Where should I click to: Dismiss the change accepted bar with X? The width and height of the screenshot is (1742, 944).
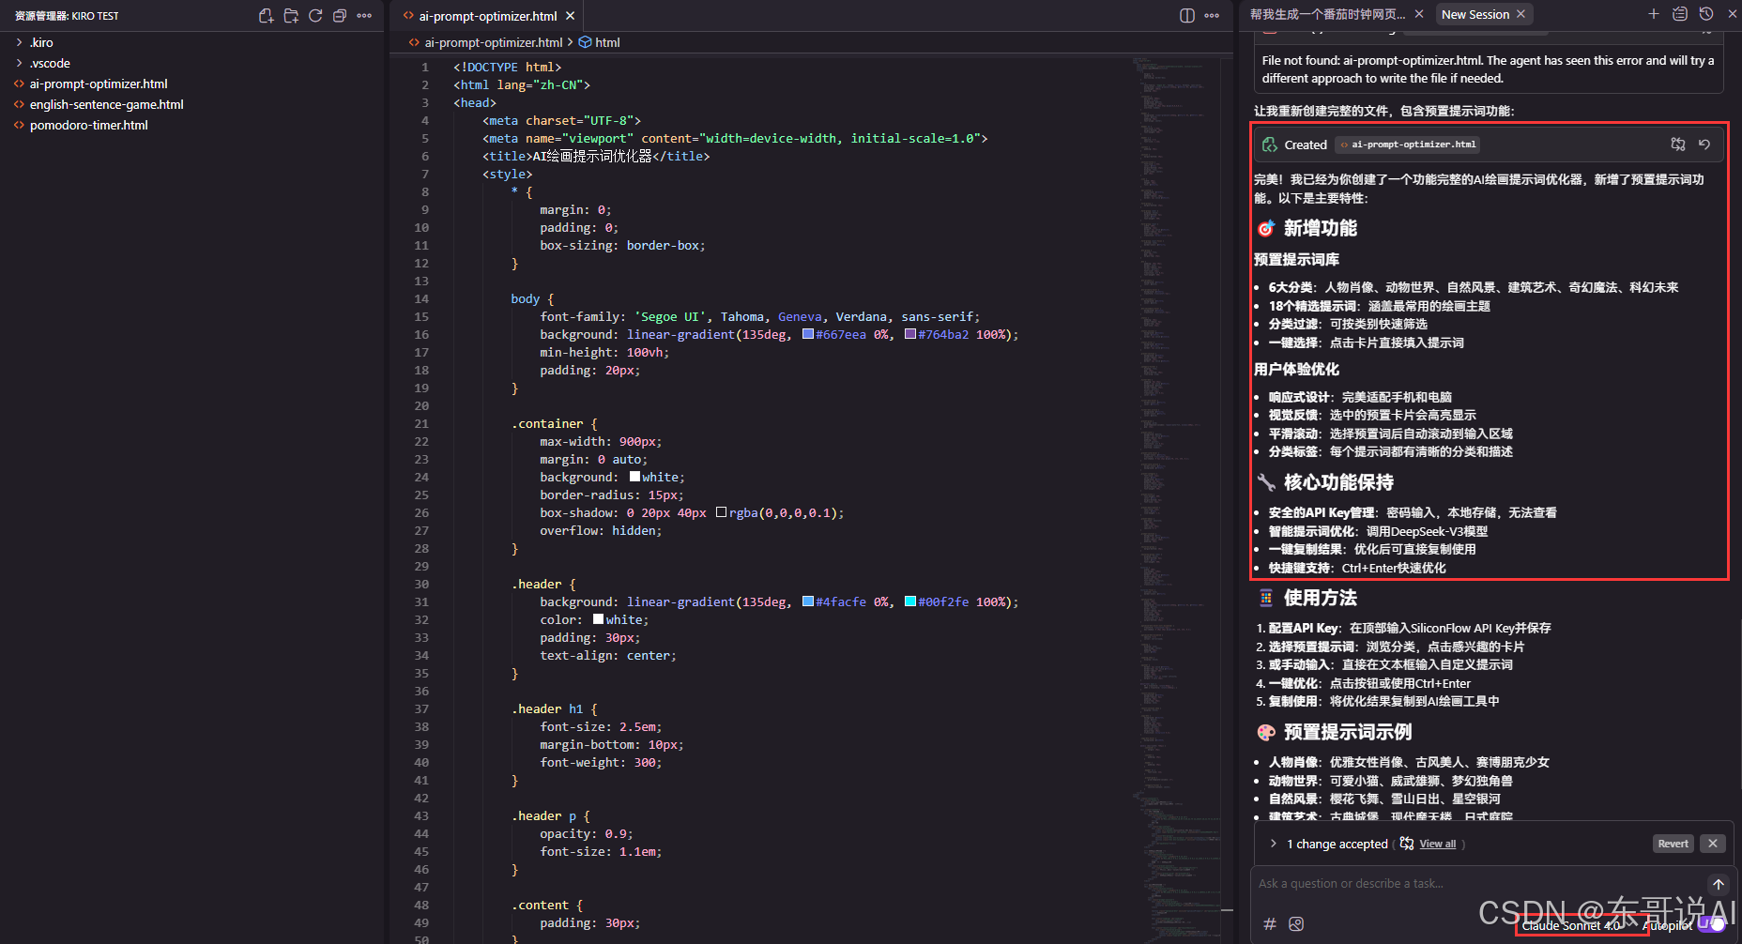click(1713, 844)
